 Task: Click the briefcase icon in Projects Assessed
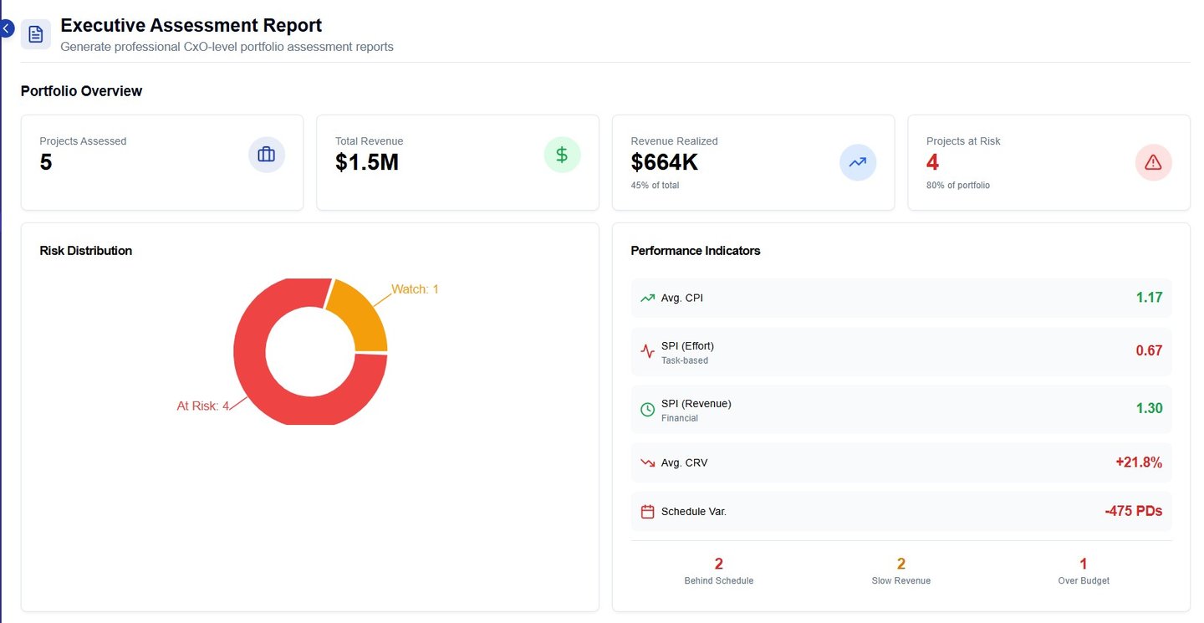267,155
